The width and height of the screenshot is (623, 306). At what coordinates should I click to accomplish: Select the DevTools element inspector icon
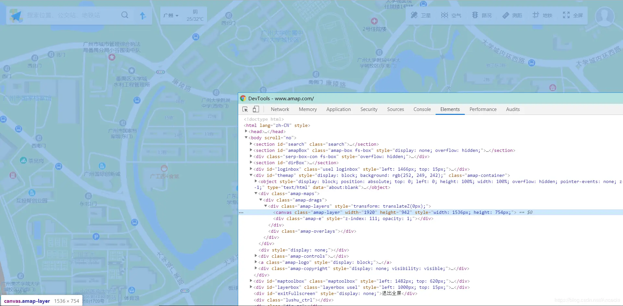tap(245, 109)
